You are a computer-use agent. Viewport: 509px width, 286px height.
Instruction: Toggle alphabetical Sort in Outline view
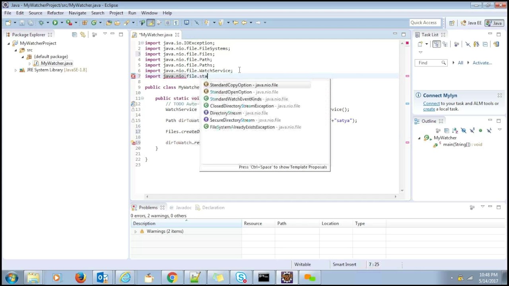[x=455, y=130]
